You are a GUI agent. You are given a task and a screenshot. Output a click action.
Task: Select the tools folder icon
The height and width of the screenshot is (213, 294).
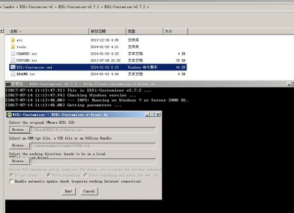[13, 47]
